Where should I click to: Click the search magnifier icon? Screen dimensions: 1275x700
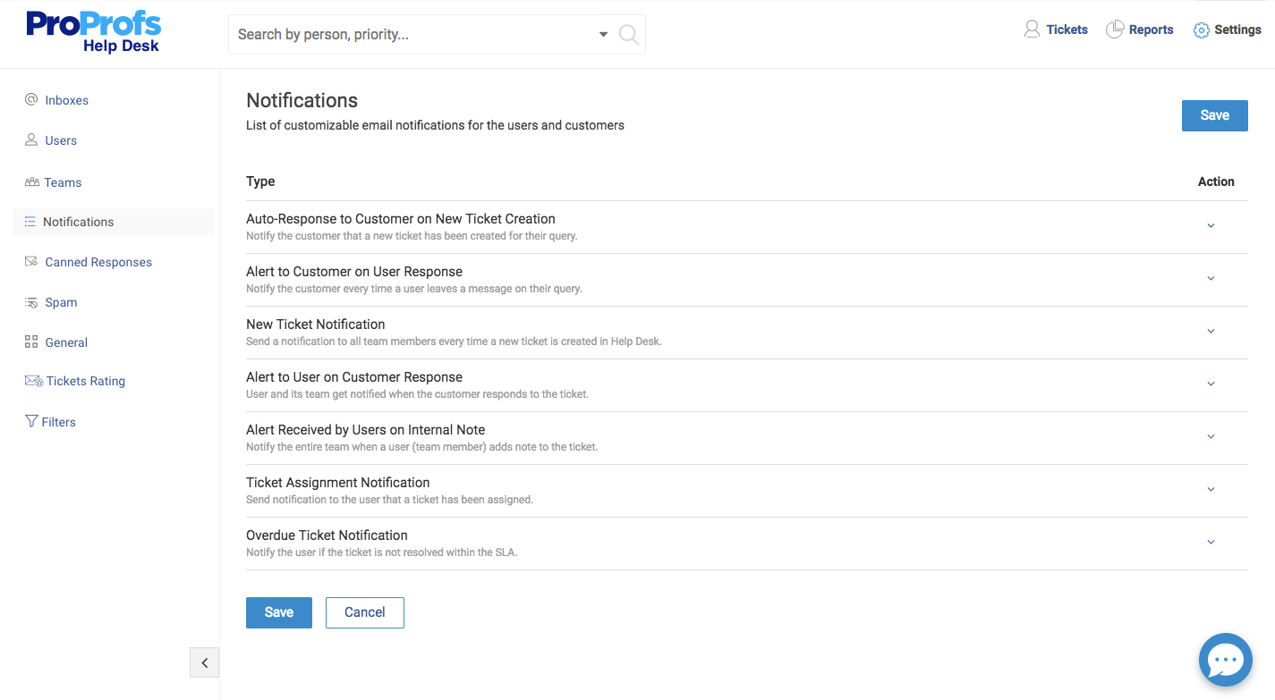[x=629, y=35]
